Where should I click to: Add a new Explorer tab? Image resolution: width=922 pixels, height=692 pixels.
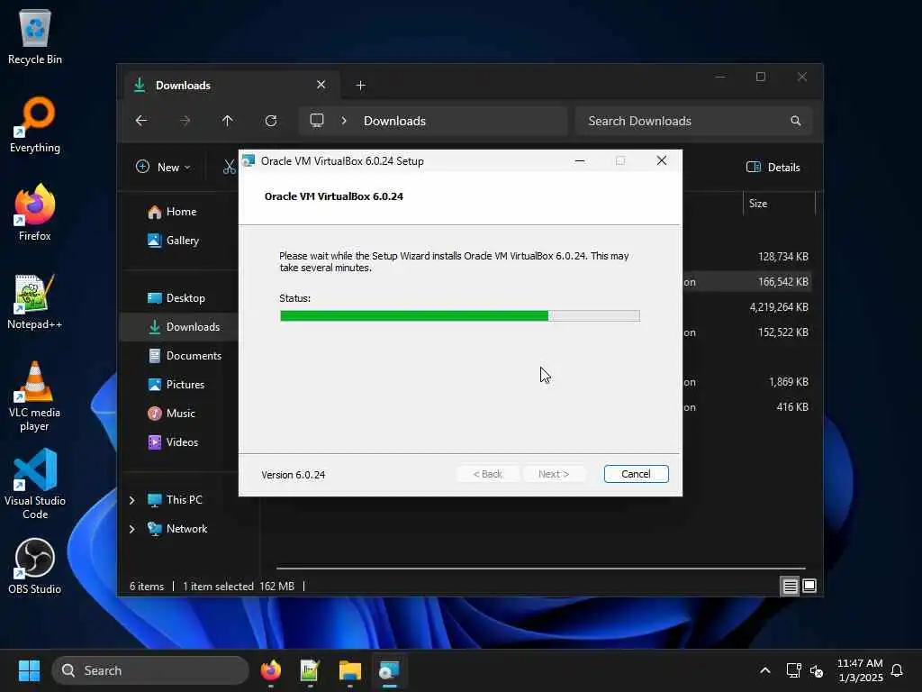pos(360,86)
